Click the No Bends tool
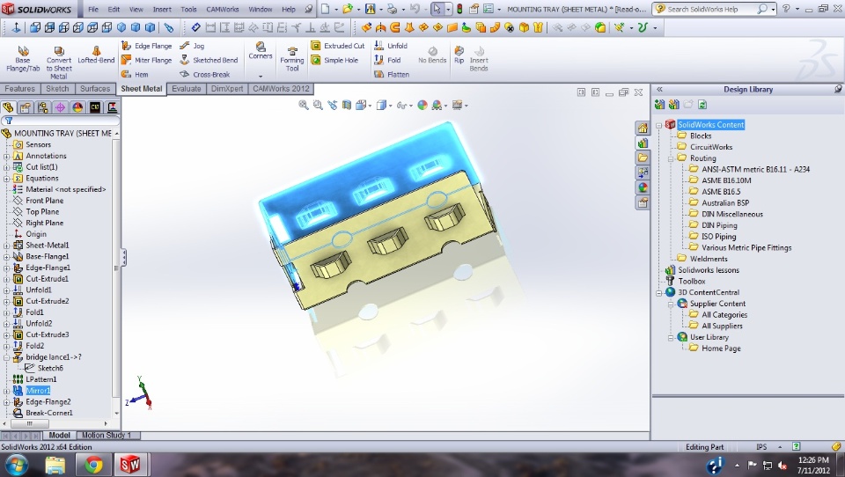845x477 pixels. point(432,55)
